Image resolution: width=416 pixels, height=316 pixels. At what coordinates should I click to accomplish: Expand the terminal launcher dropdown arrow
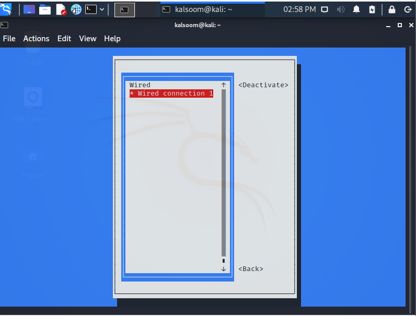point(102,10)
